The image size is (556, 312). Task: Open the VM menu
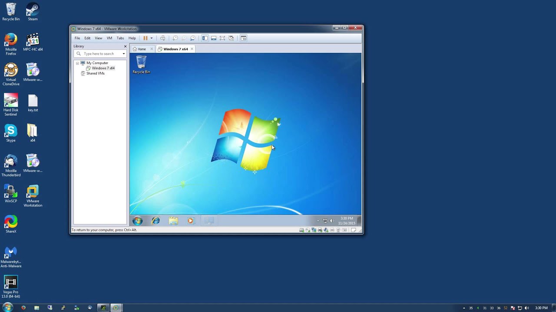click(109, 38)
